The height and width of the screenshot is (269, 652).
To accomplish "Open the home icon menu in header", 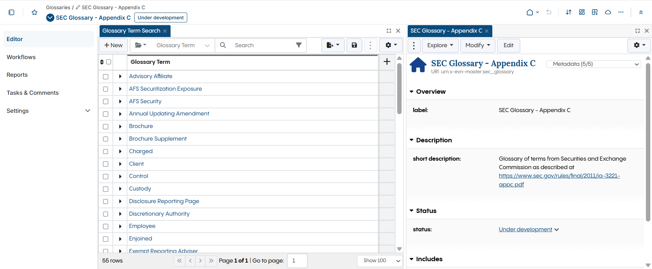I will tap(532, 12).
